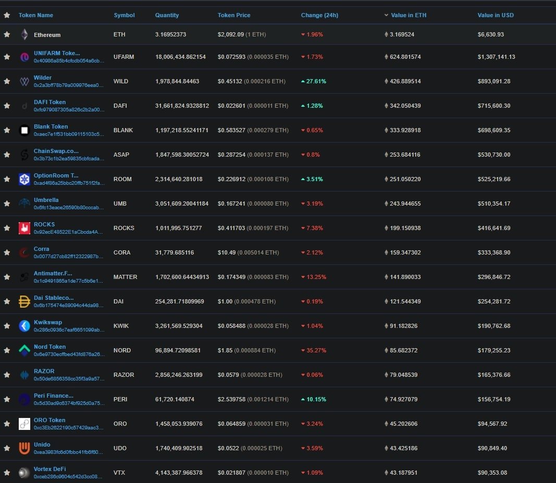Open the UNIFARM Toke... token link
This screenshot has height=483, width=556.
[x=57, y=53]
